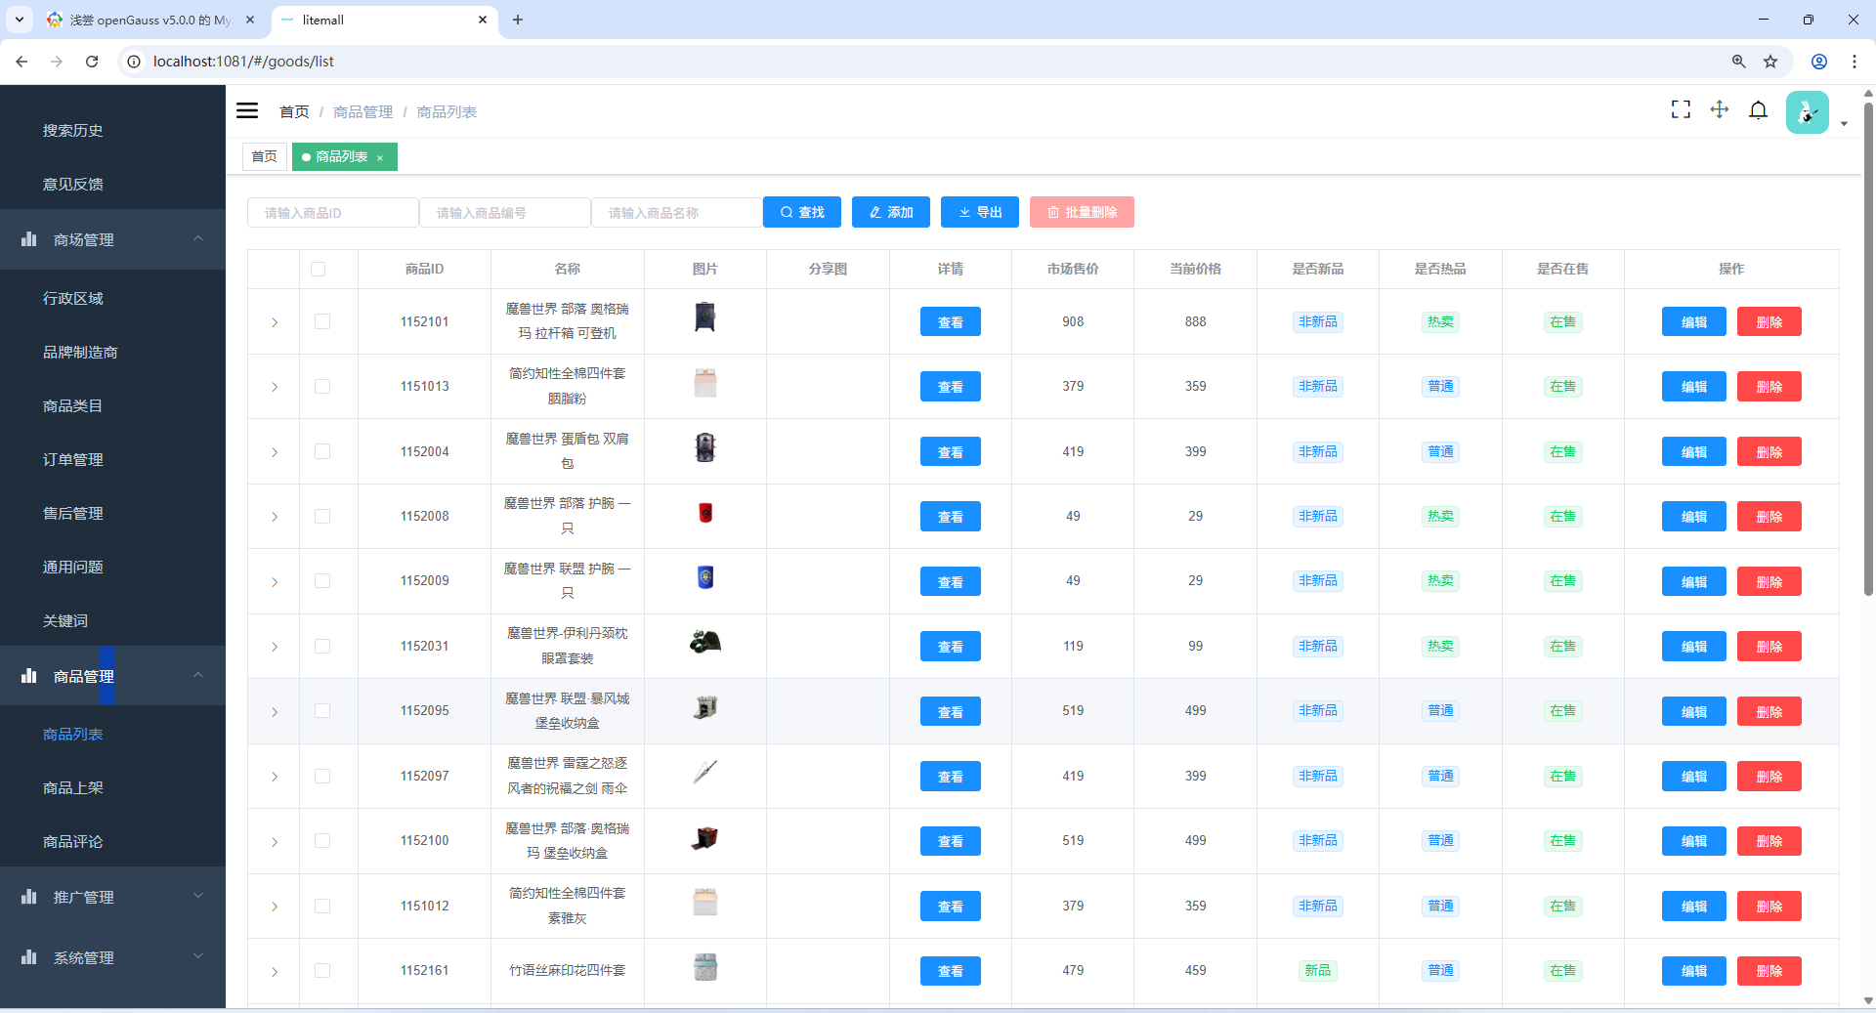This screenshot has width=1876, height=1013.
Task: Select checkbox for product 1151013
Action: pyautogui.click(x=322, y=386)
